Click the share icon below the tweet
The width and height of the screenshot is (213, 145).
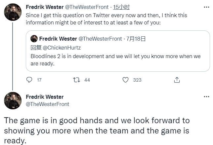pyautogui.click(x=177, y=80)
